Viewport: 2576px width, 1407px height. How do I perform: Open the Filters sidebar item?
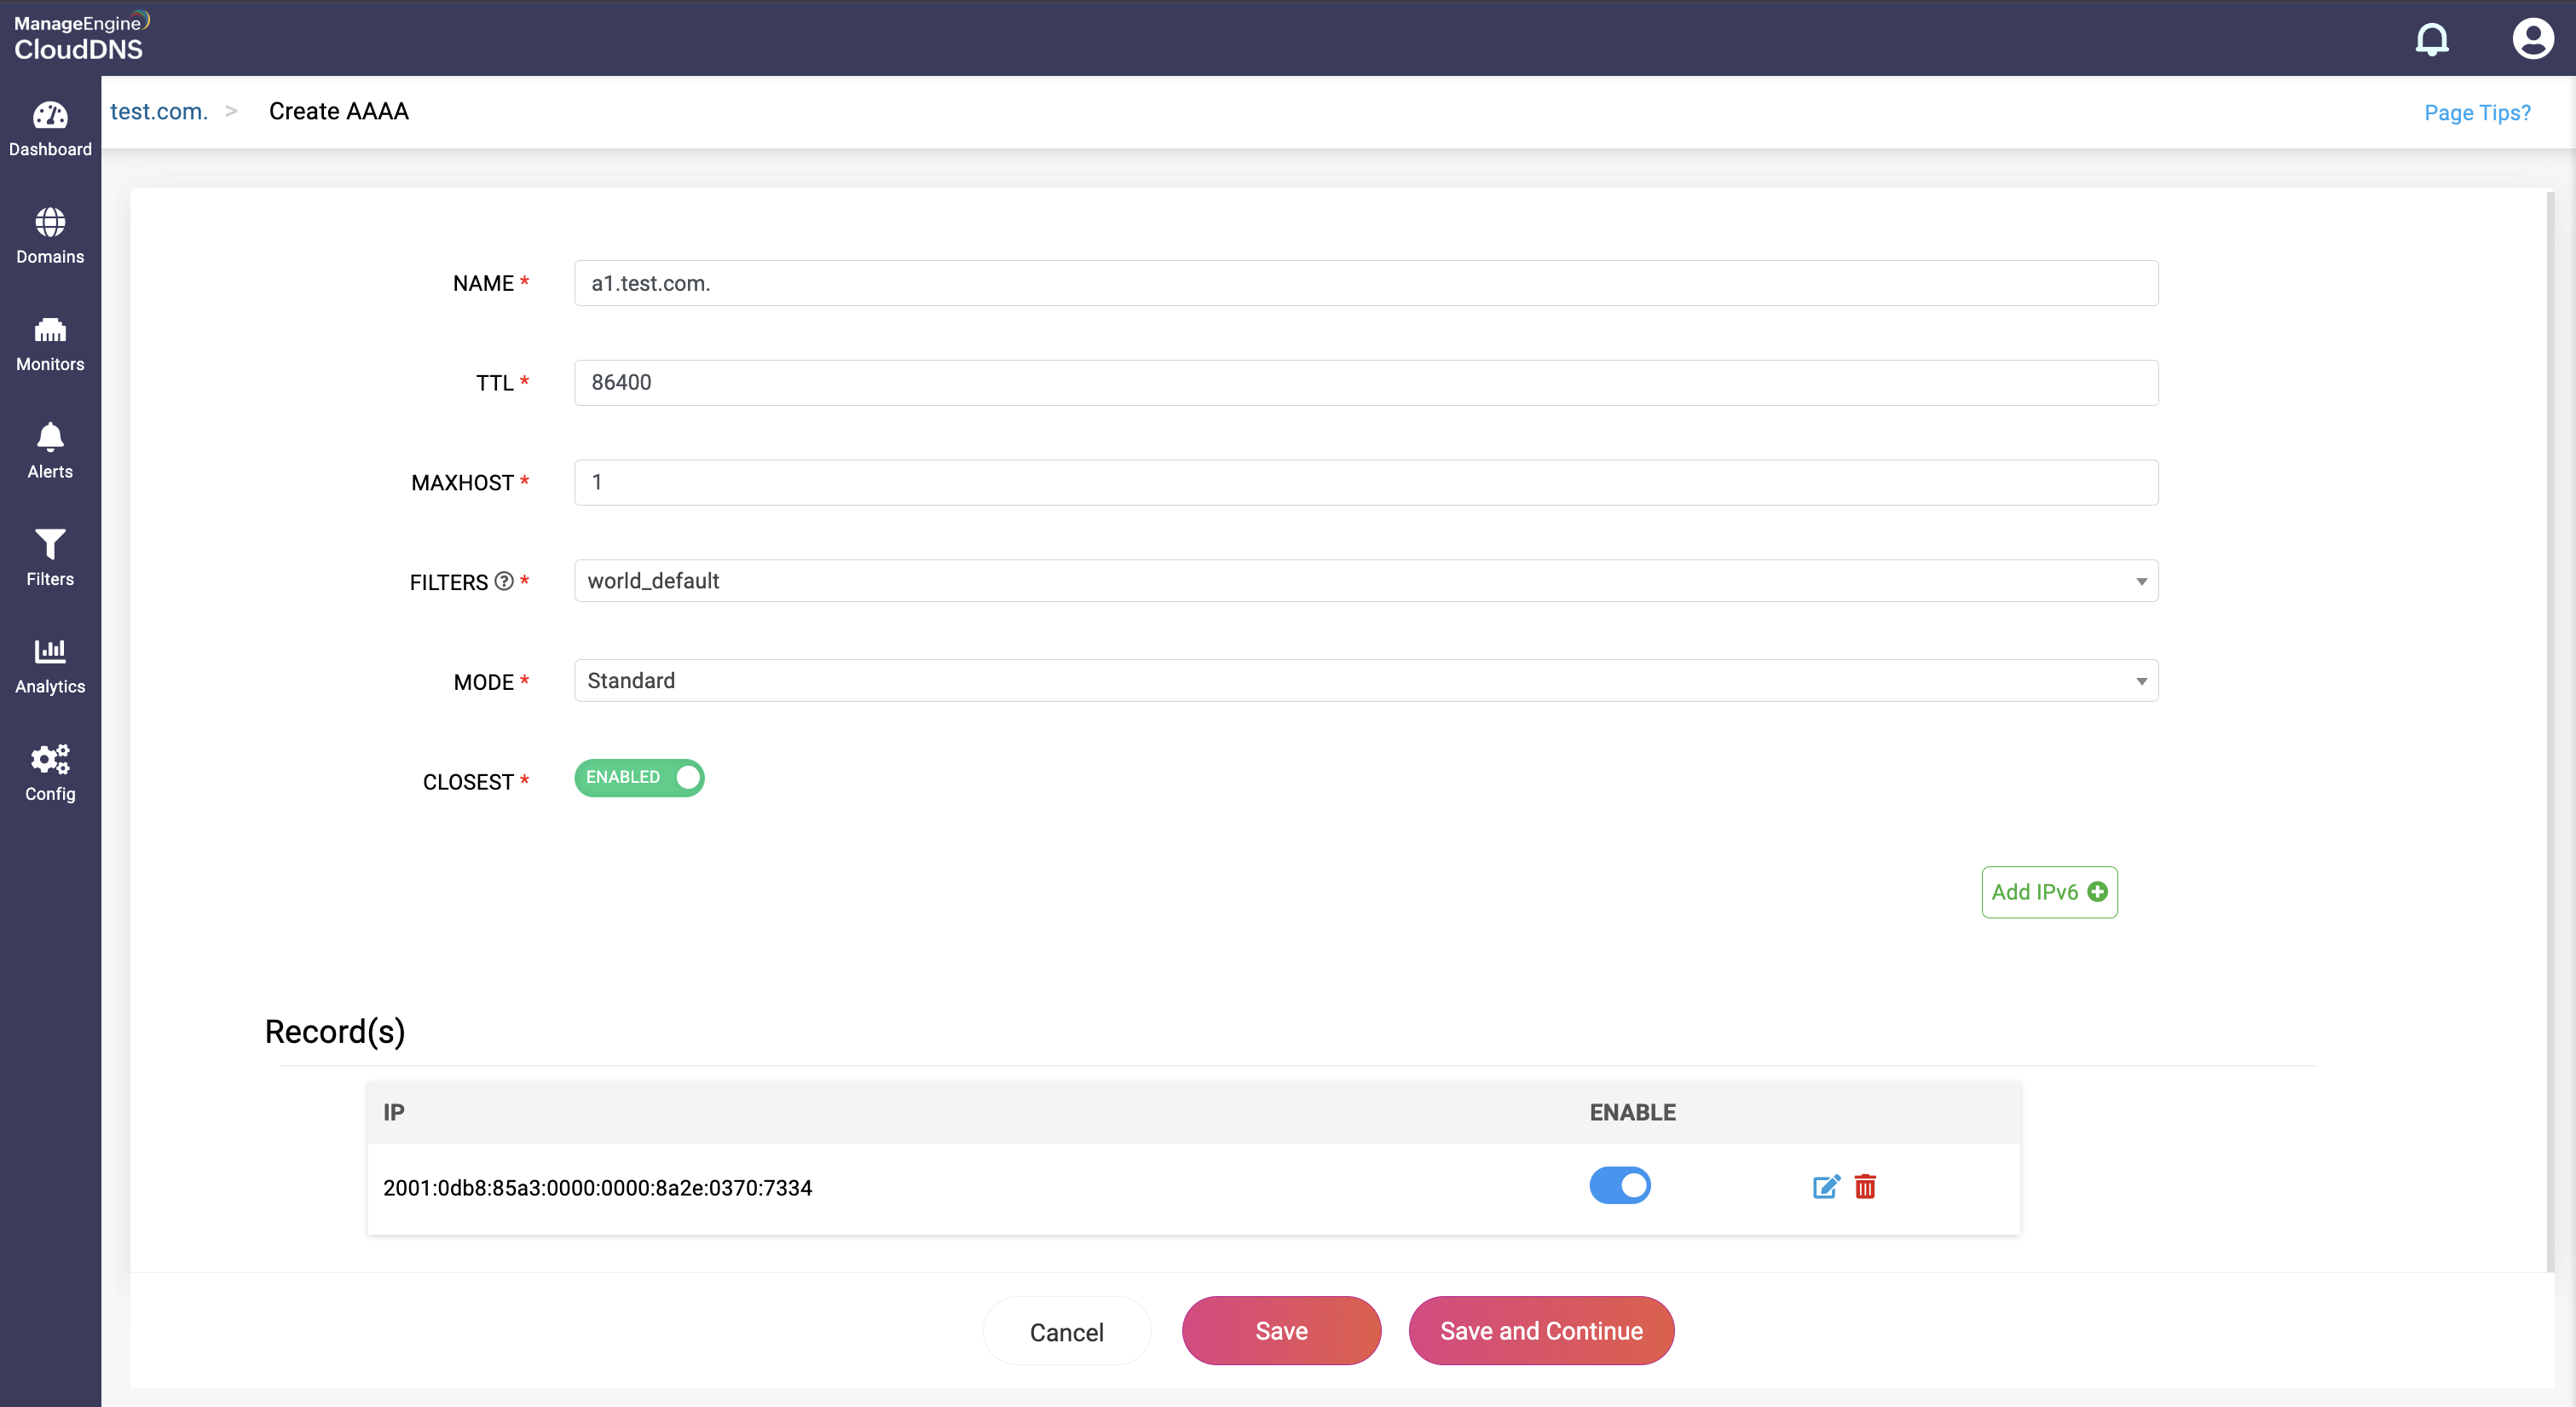[x=50, y=559]
